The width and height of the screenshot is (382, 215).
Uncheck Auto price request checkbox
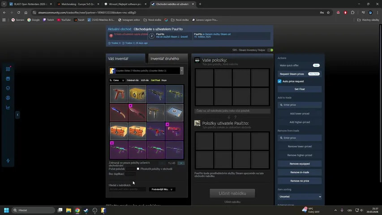(x=279, y=81)
